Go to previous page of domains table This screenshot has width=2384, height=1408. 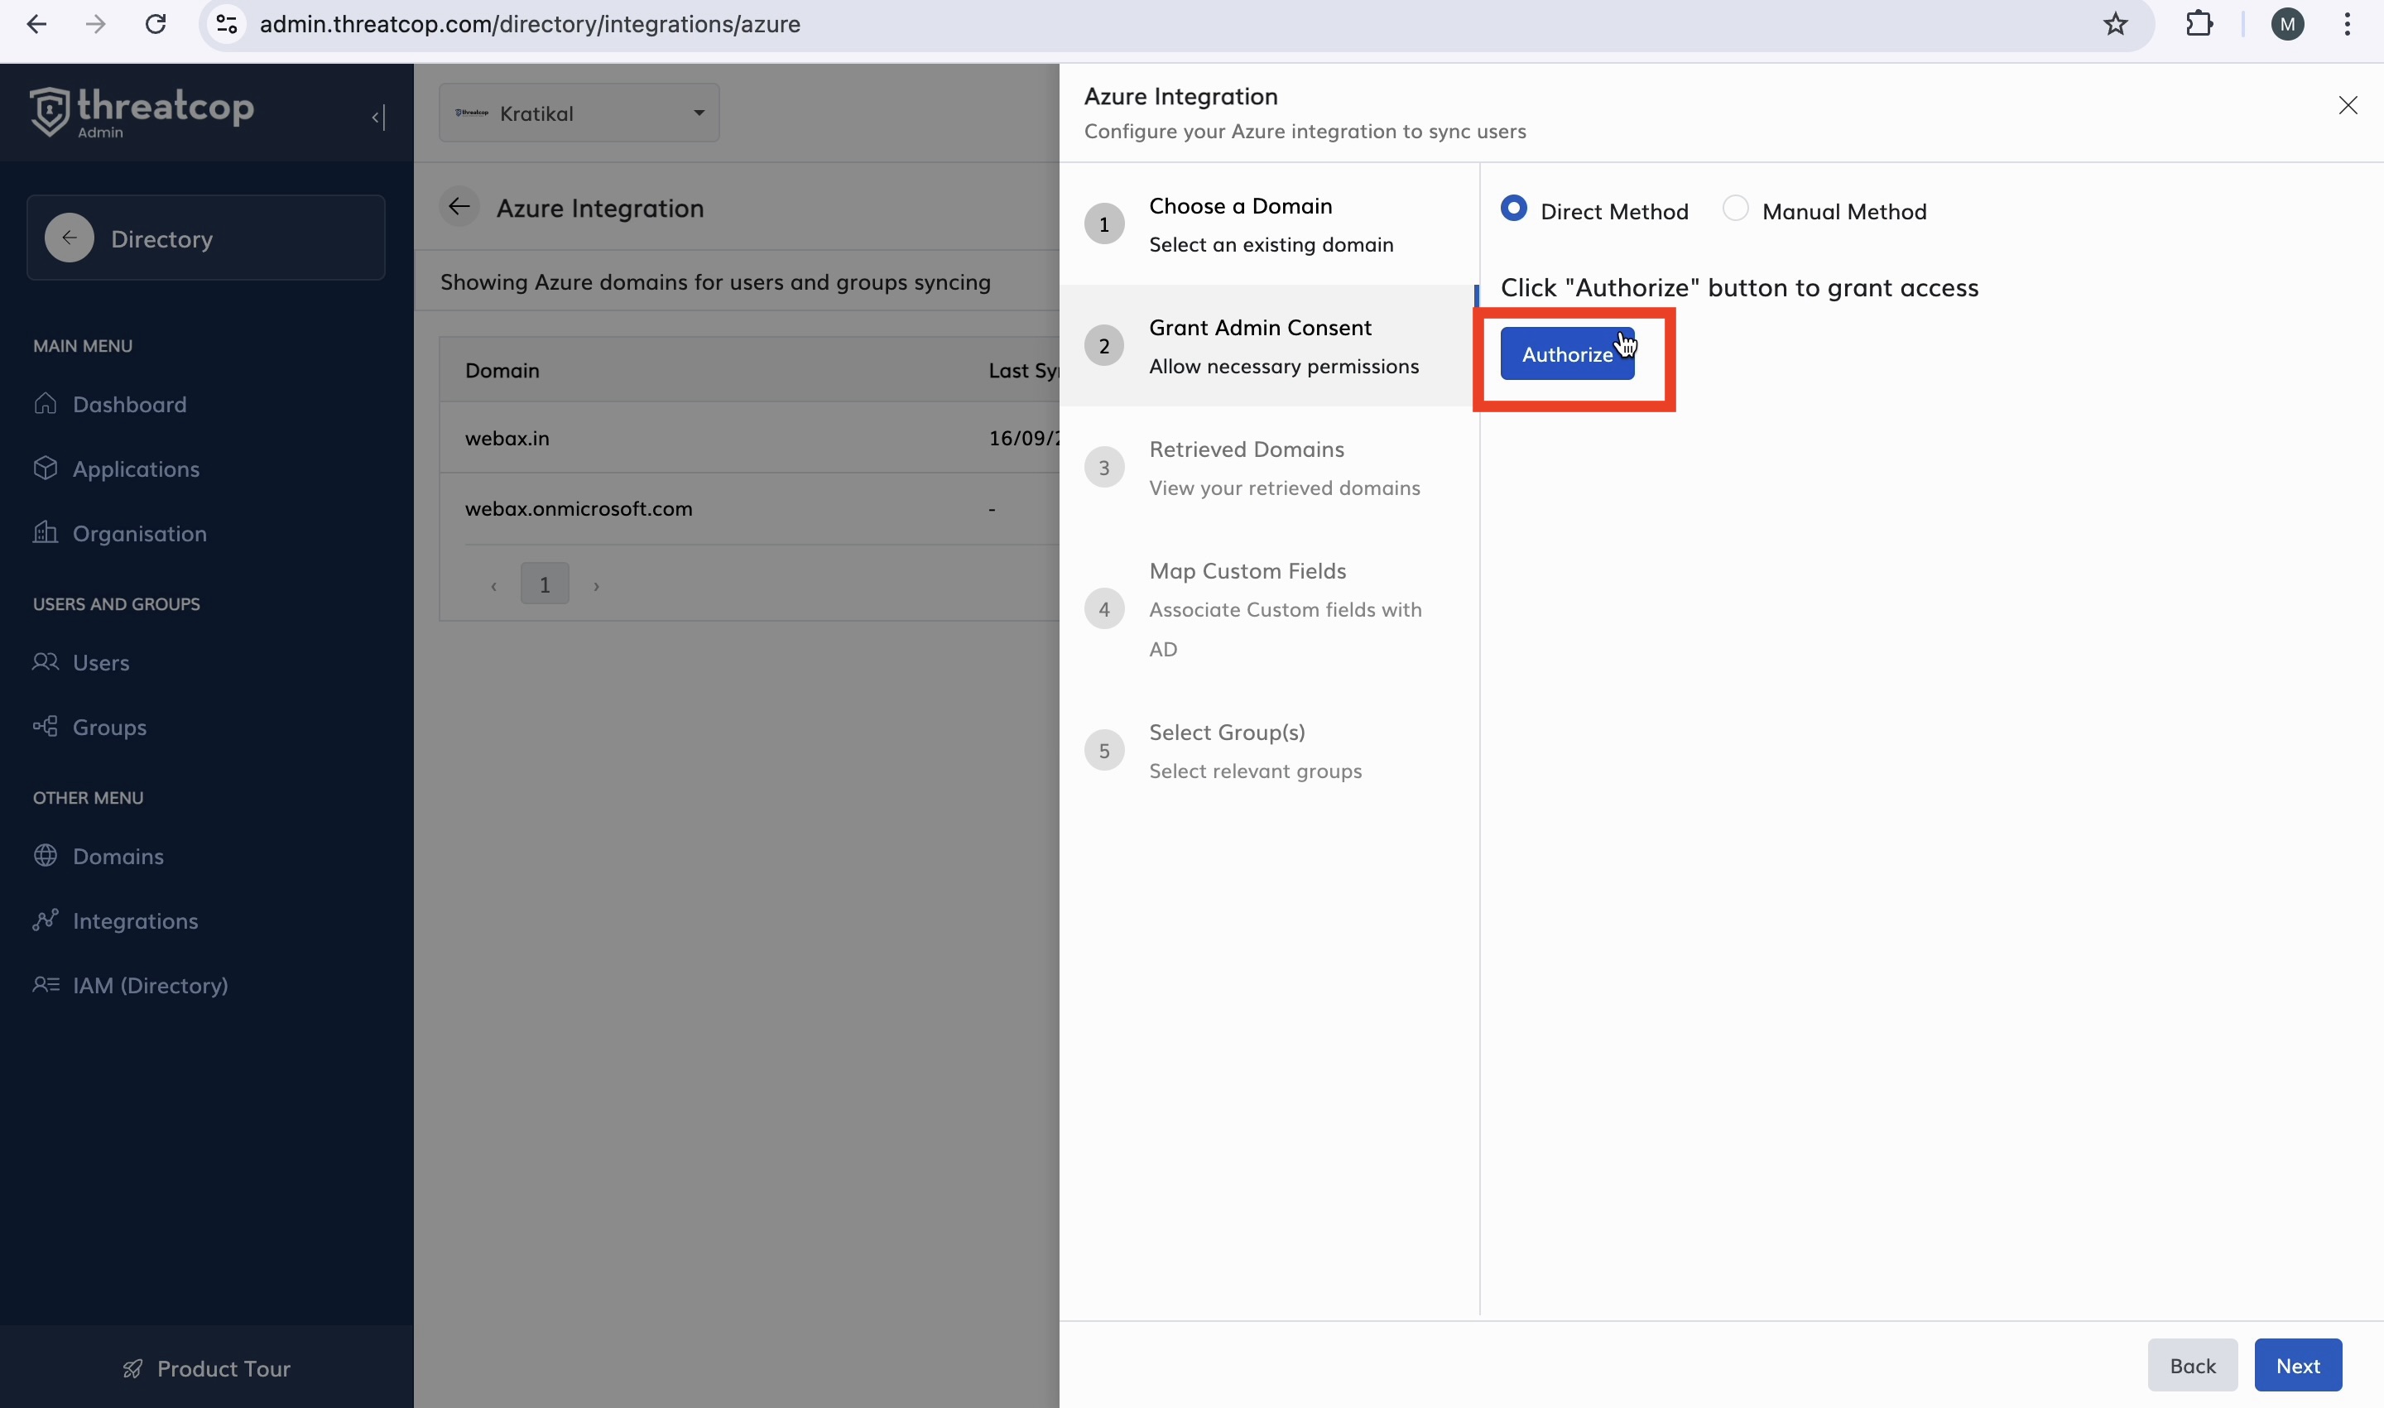[493, 585]
